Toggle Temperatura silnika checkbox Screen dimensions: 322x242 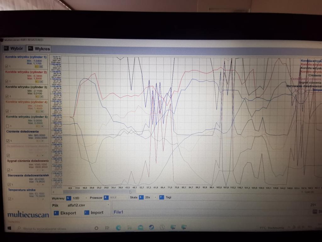[9, 199]
